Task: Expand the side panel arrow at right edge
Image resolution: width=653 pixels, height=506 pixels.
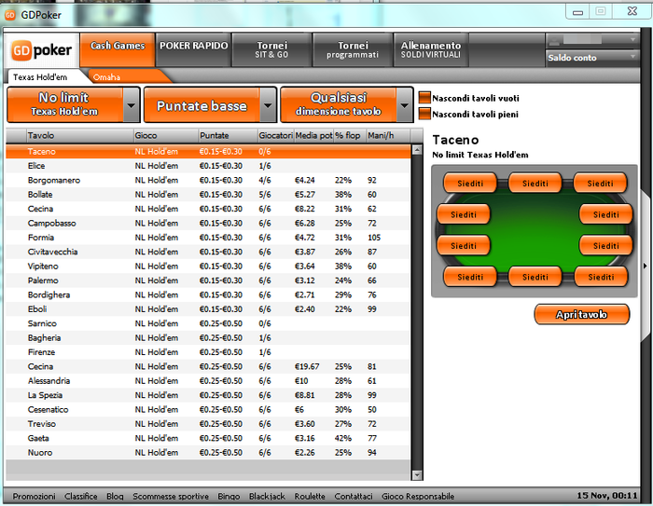Action: pyautogui.click(x=646, y=266)
